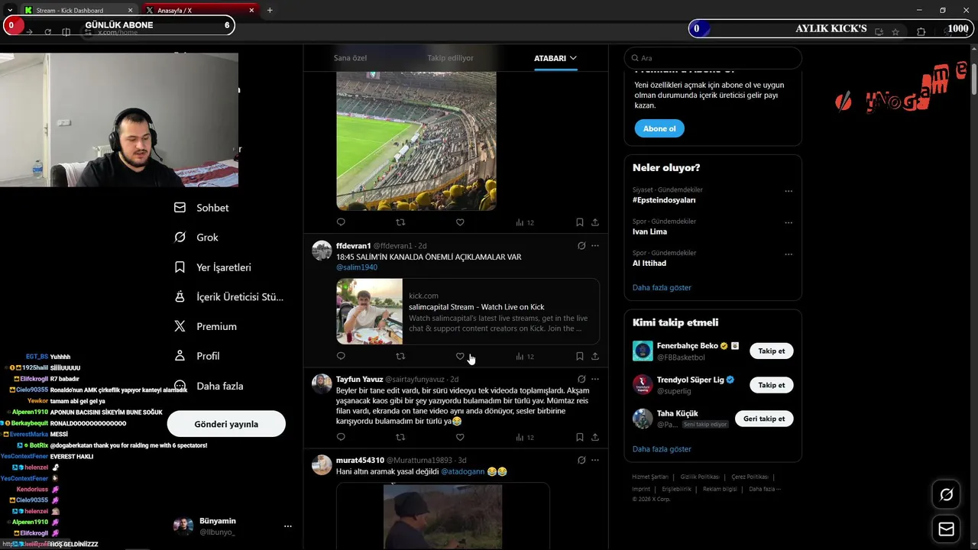978x550 pixels.
Task: Open Grok icon on Tayfun Yavuz's post
Action: [581, 379]
